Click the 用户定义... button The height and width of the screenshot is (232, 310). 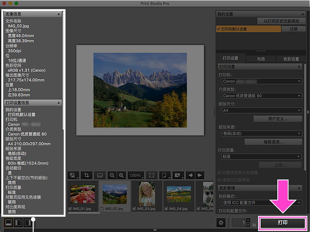(x=278, y=119)
